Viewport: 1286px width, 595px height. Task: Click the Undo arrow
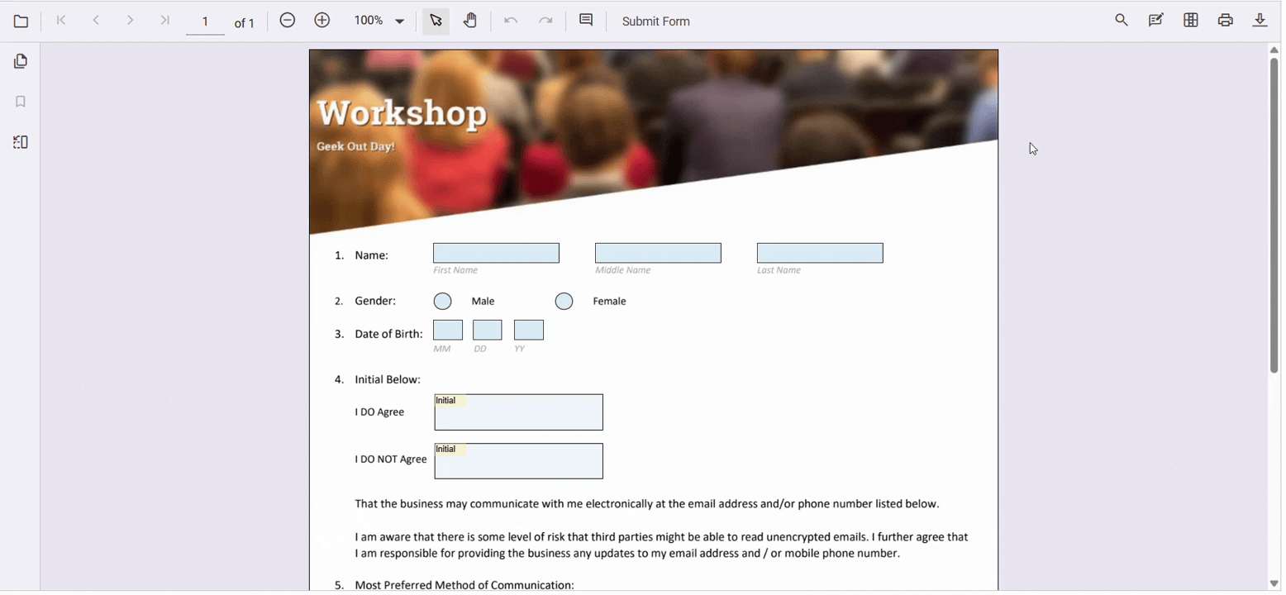511,20
